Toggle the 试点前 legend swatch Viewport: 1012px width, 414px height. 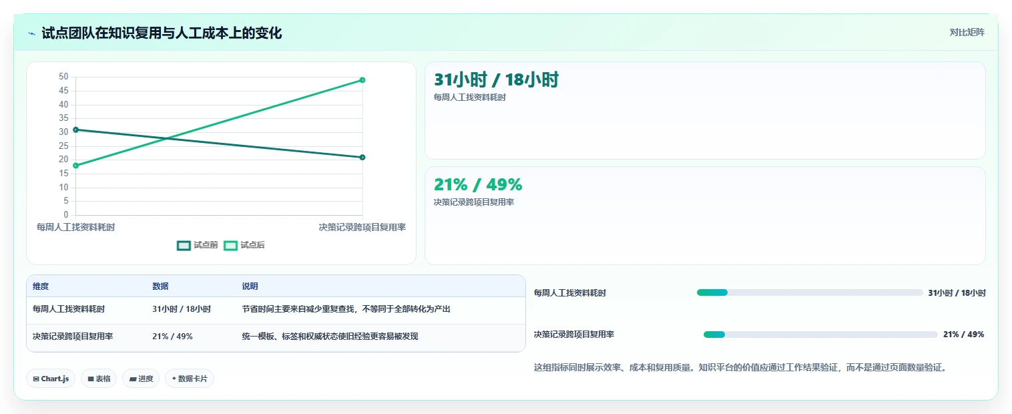pyautogui.click(x=184, y=245)
